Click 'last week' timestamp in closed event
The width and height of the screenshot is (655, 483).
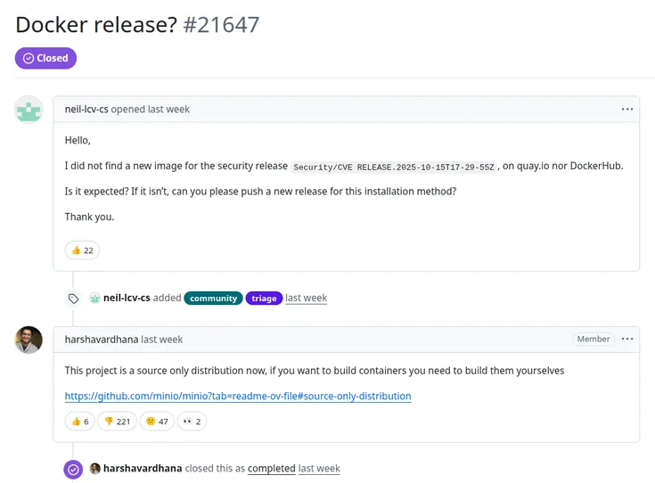(319, 469)
